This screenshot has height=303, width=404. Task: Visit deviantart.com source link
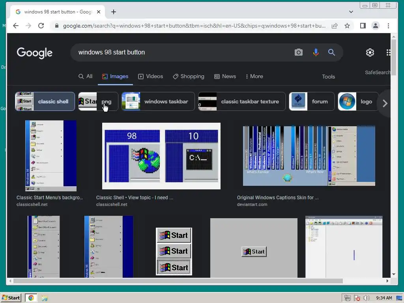coord(252,204)
